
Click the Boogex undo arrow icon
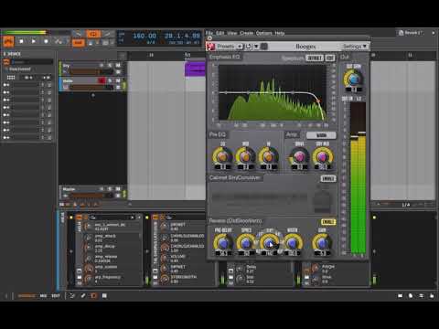tap(249, 47)
